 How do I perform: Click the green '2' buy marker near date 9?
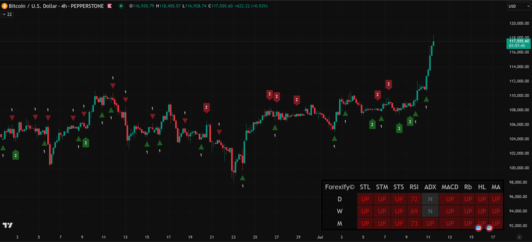pyautogui.click(x=86, y=143)
